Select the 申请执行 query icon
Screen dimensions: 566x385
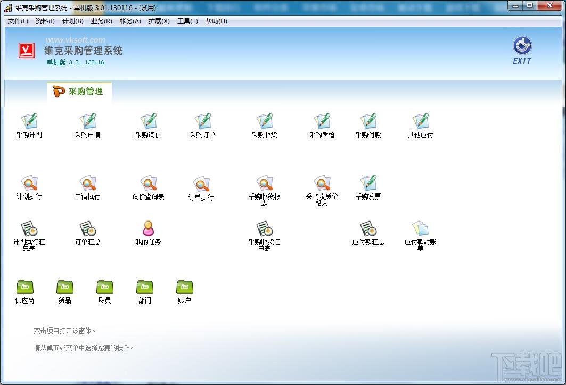click(88, 184)
